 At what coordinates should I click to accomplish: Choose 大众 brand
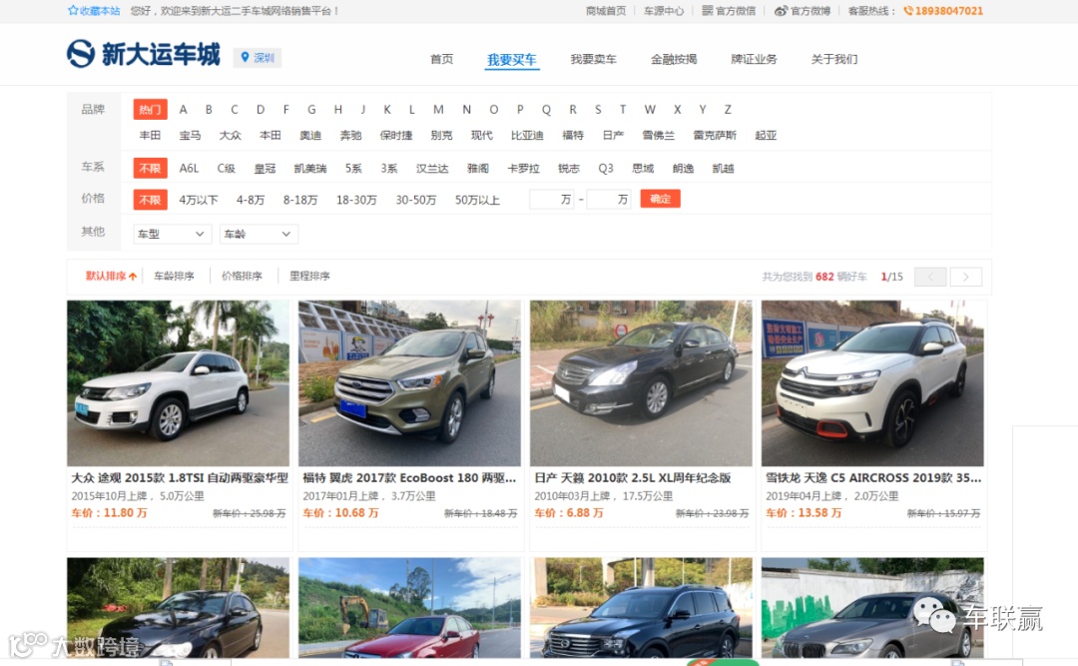(231, 136)
